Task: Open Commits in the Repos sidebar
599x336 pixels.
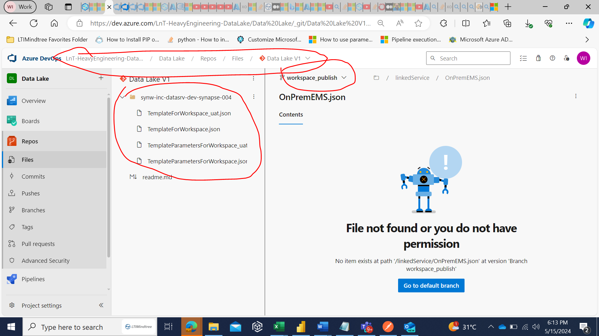Action: [33, 176]
